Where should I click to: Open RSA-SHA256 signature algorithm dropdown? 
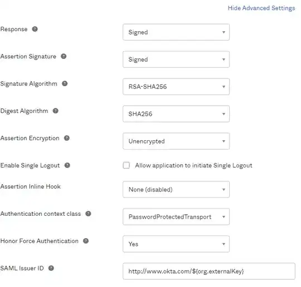[x=176, y=87]
